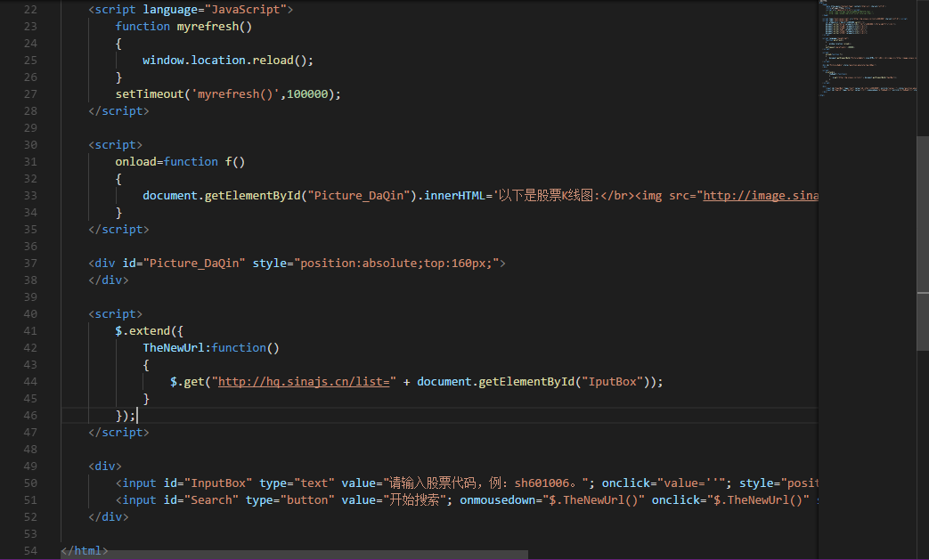
Task: Click the minimap code preview
Action: [x=868, y=47]
